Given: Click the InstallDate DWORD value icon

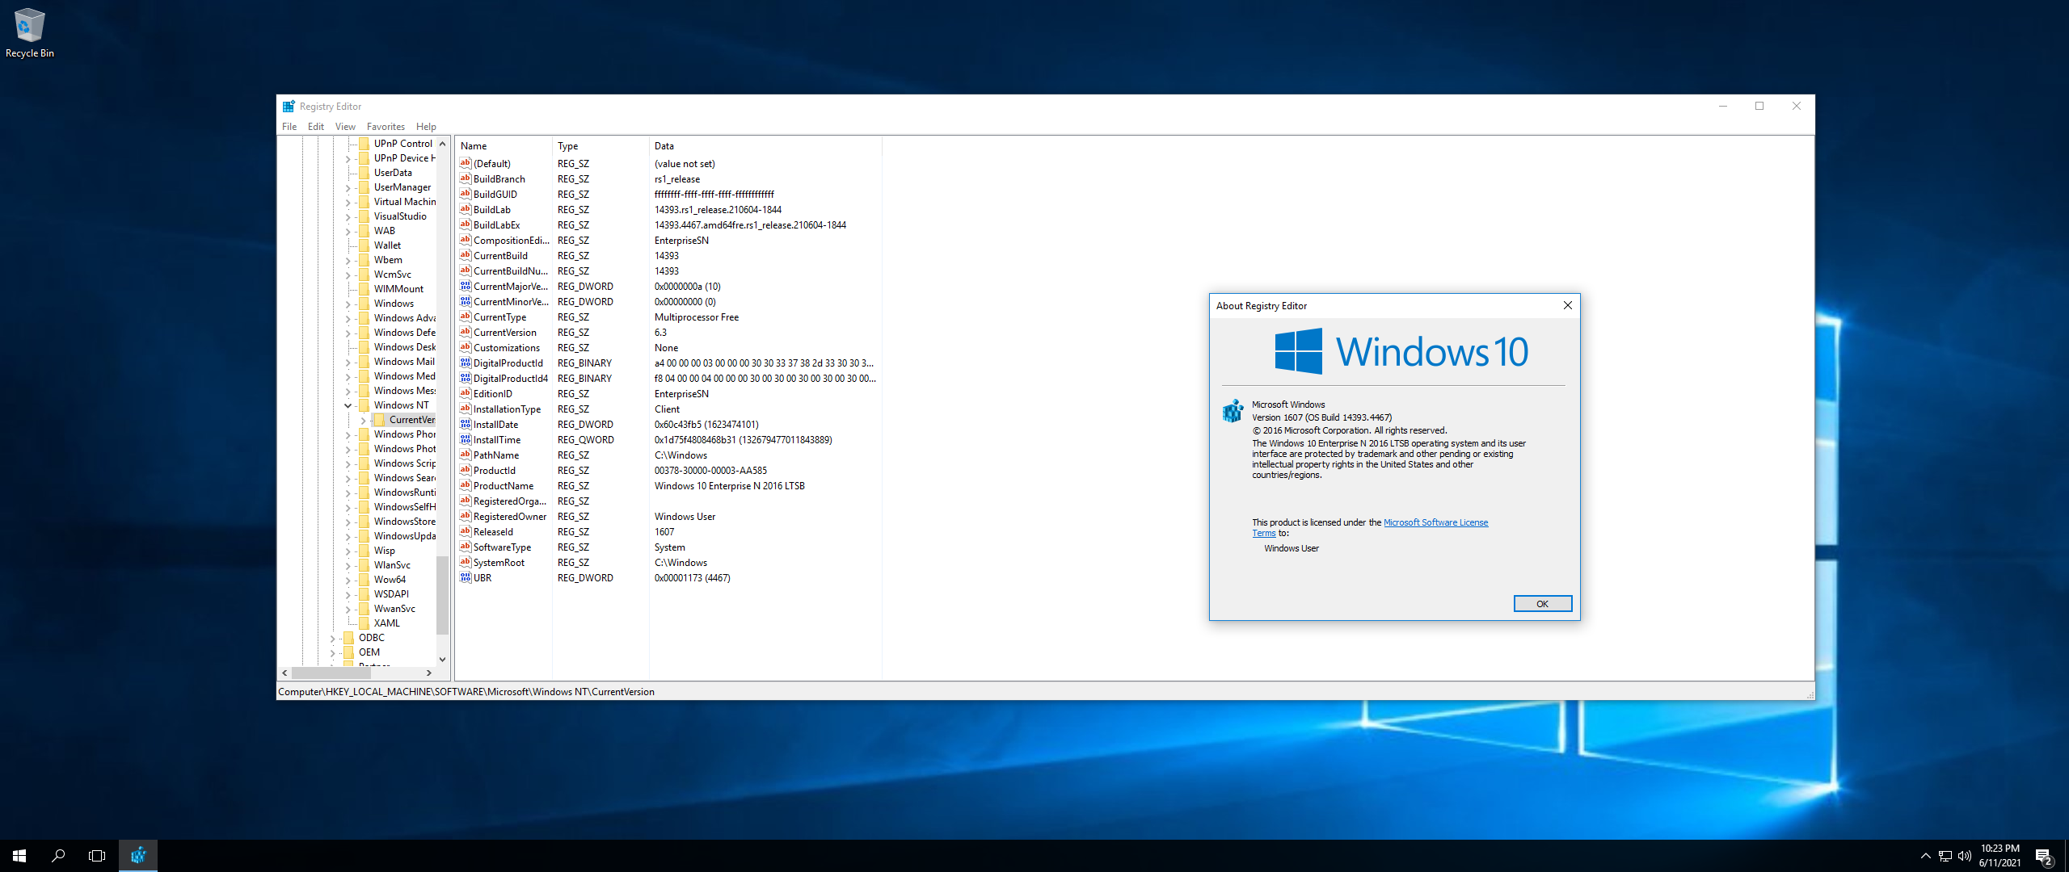Looking at the screenshot, I should (466, 424).
